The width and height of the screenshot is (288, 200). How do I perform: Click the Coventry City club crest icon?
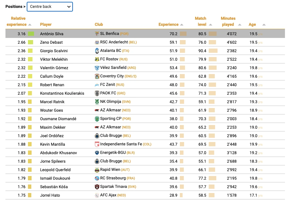pos(97,76)
